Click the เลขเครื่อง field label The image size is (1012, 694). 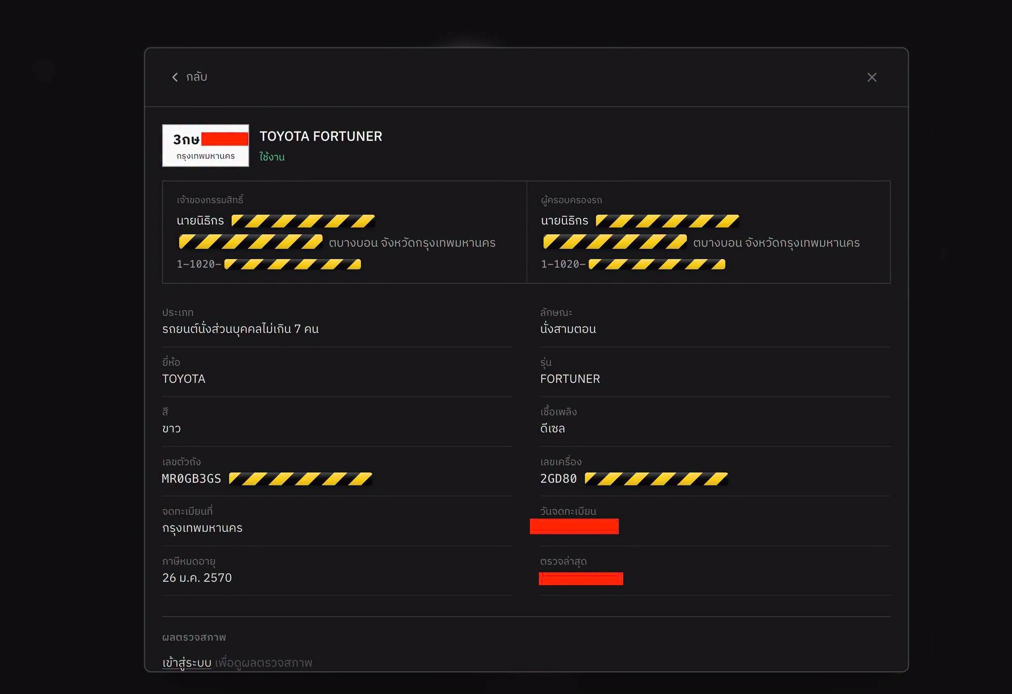pos(561,462)
